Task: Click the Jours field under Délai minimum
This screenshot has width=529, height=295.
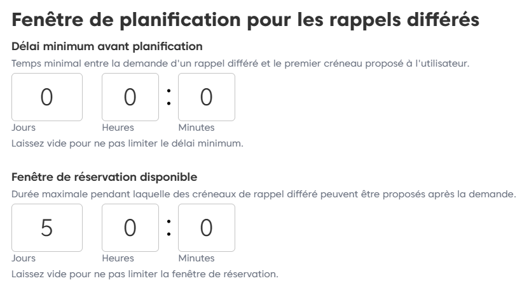Action: [x=47, y=97]
